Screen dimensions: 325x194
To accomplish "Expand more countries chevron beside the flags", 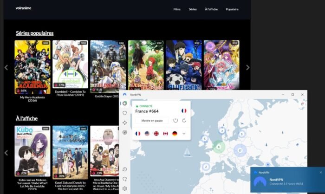I will point(184,134).
